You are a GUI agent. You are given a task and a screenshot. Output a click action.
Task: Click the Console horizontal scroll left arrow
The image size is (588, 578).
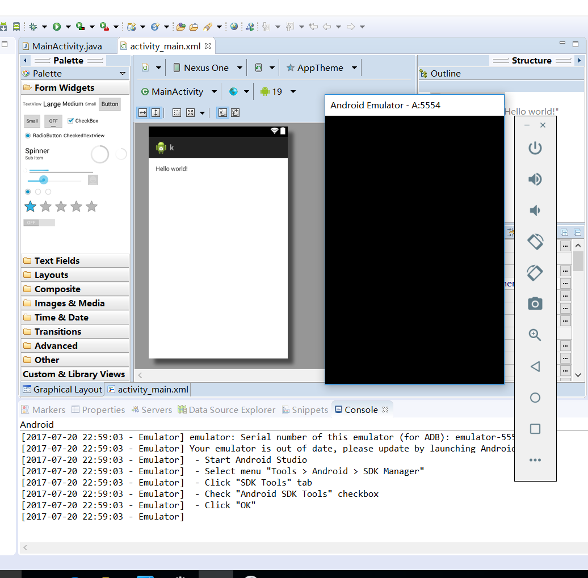25,547
